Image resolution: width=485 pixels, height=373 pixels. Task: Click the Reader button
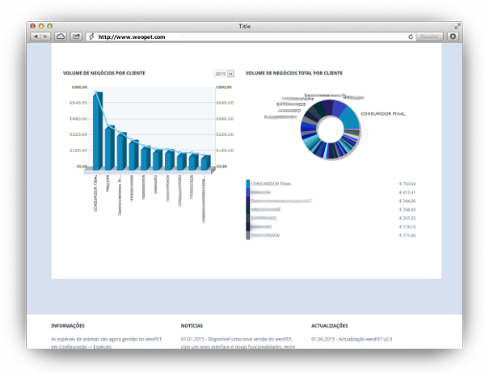coord(430,36)
